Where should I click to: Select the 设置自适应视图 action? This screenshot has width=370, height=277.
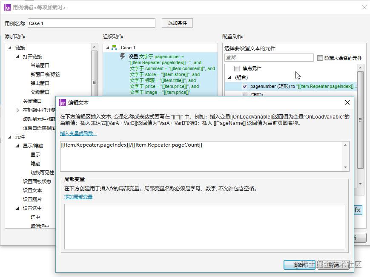[x=39, y=128]
